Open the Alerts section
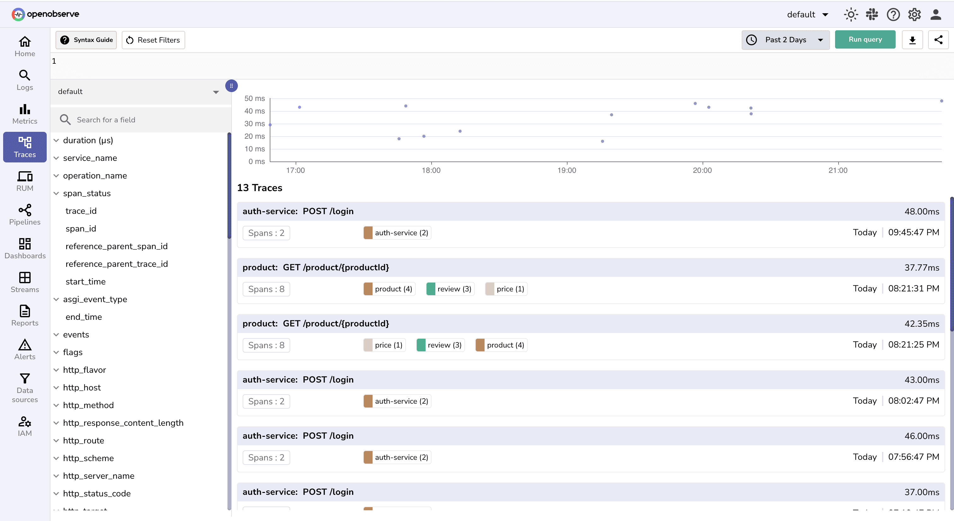954x521 pixels. pos(24,349)
